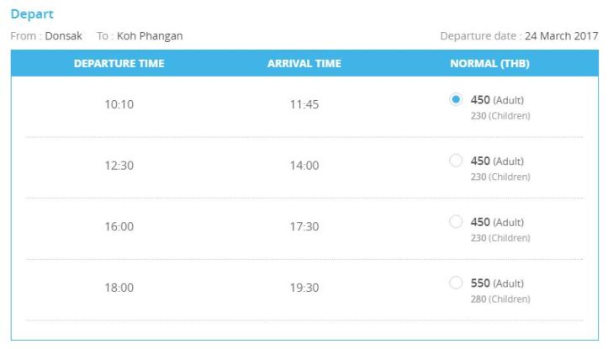The image size is (608, 349).
Task: Click the 18:00 departure time text
Action: coord(119,288)
